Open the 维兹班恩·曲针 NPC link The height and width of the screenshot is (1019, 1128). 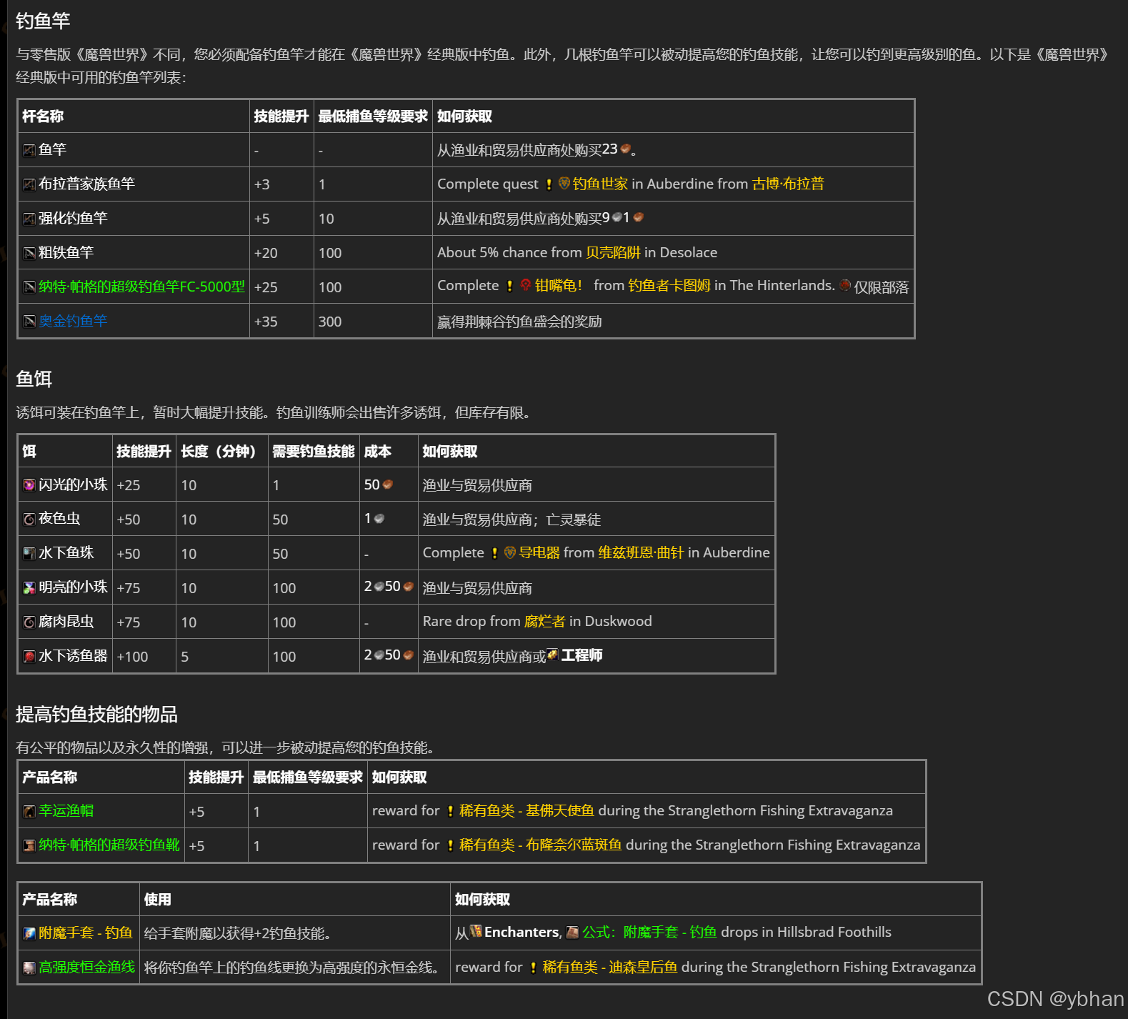pos(641,552)
